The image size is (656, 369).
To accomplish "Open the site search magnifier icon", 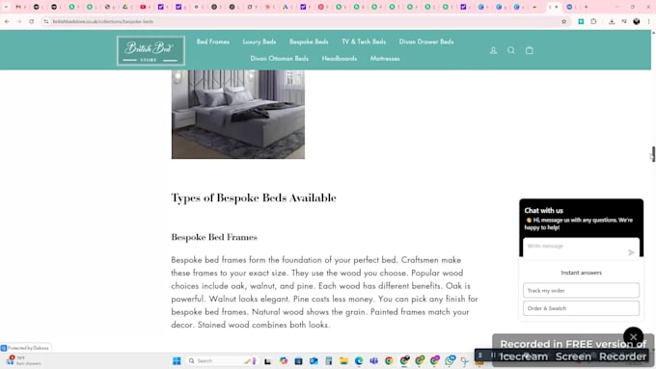I will click(x=511, y=50).
